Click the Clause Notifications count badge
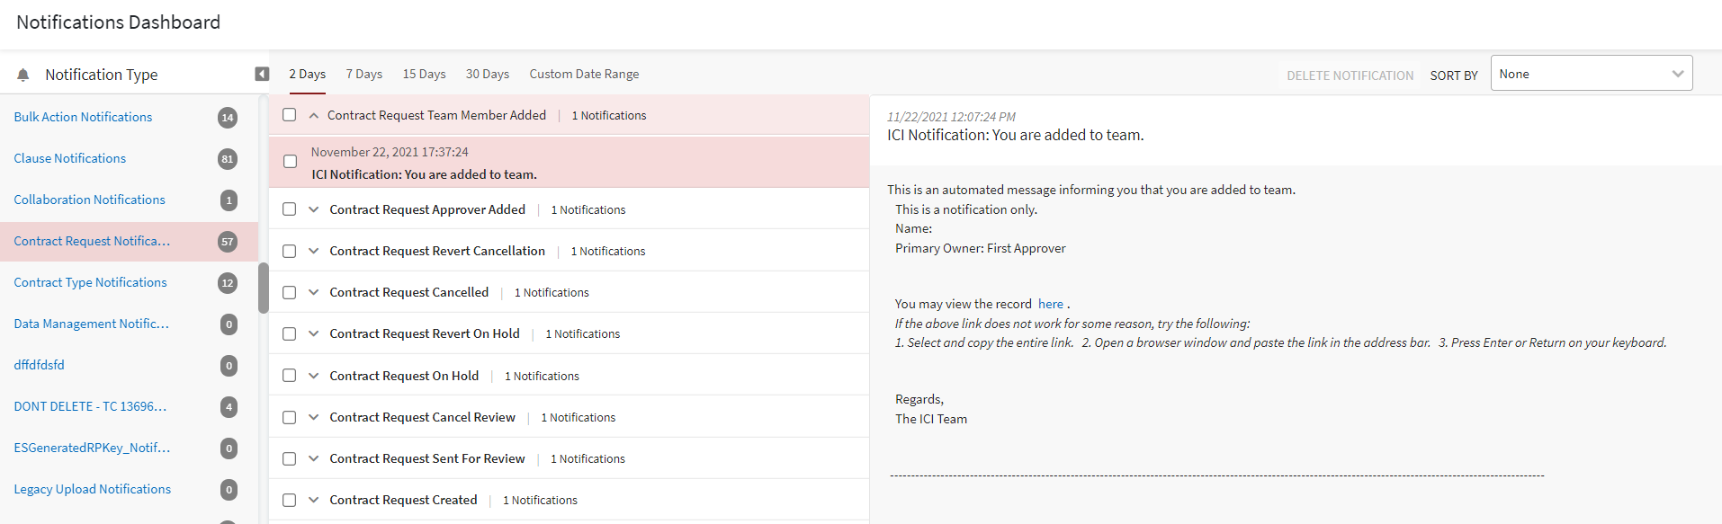This screenshot has width=1722, height=524. 228,159
